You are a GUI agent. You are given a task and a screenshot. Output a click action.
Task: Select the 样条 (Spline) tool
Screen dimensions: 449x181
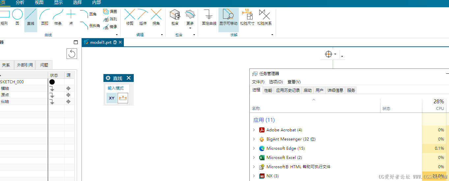[x=58, y=17]
